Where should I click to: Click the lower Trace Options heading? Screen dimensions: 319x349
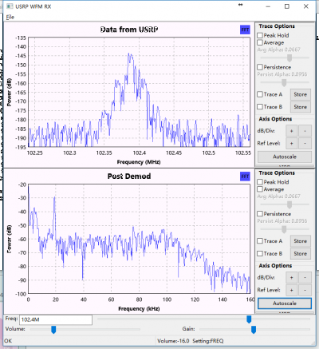click(277, 173)
